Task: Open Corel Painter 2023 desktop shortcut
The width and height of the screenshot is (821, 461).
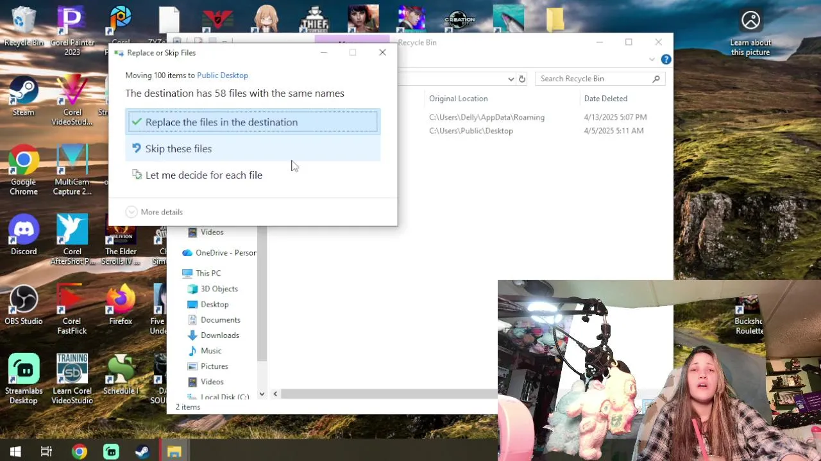Action: coord(72,31)
